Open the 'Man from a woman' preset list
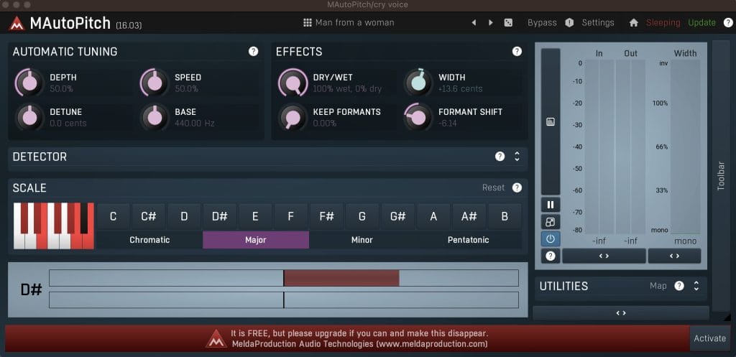736x357 pixels. 351,23
